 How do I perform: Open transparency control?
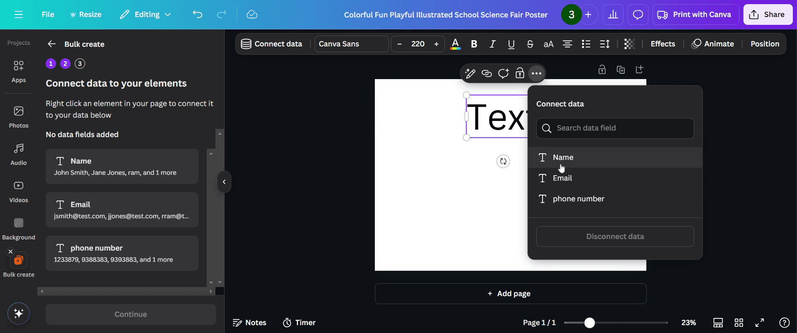(629, 44)
